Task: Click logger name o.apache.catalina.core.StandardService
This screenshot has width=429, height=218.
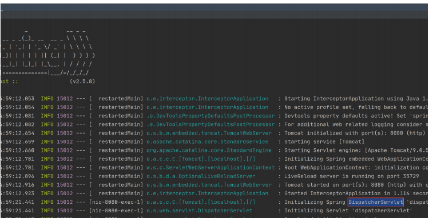Action: [208, 142]
